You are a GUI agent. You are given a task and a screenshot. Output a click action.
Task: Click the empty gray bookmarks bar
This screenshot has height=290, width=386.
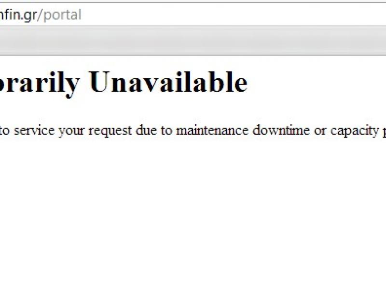(193, 41)
